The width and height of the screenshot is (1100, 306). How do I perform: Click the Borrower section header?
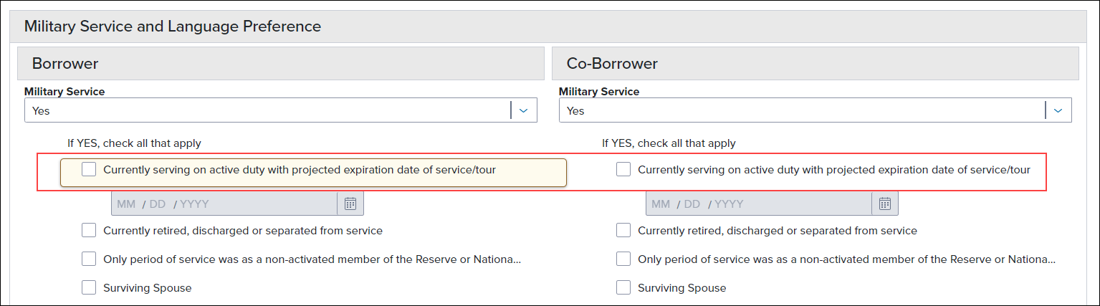coord(281,63)
